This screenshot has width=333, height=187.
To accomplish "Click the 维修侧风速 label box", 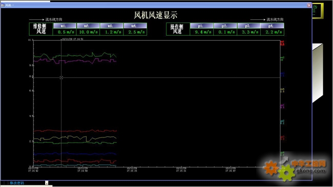I will click(x=41, y=29).
